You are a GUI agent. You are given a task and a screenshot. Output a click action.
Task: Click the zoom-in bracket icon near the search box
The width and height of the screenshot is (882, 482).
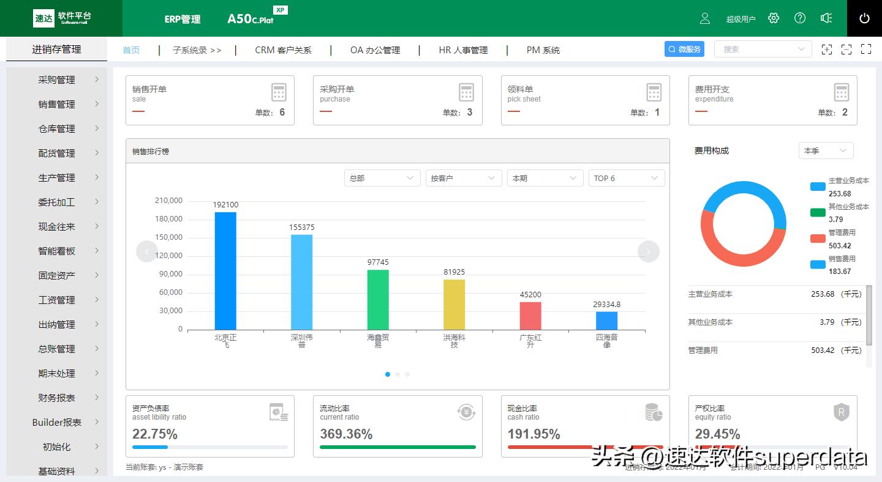click(x=827, y=49)
